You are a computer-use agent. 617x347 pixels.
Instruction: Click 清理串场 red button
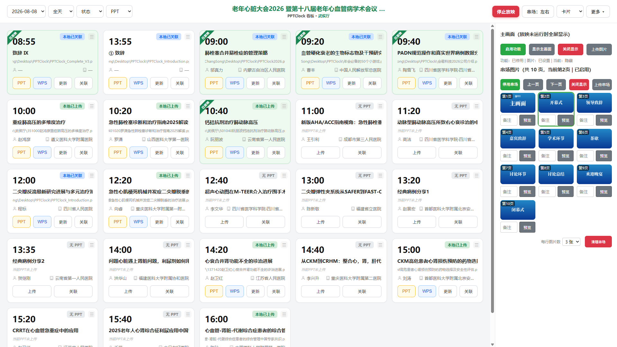[598, 242]
